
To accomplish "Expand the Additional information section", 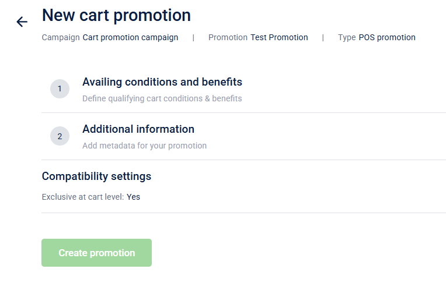I will 138,129.
